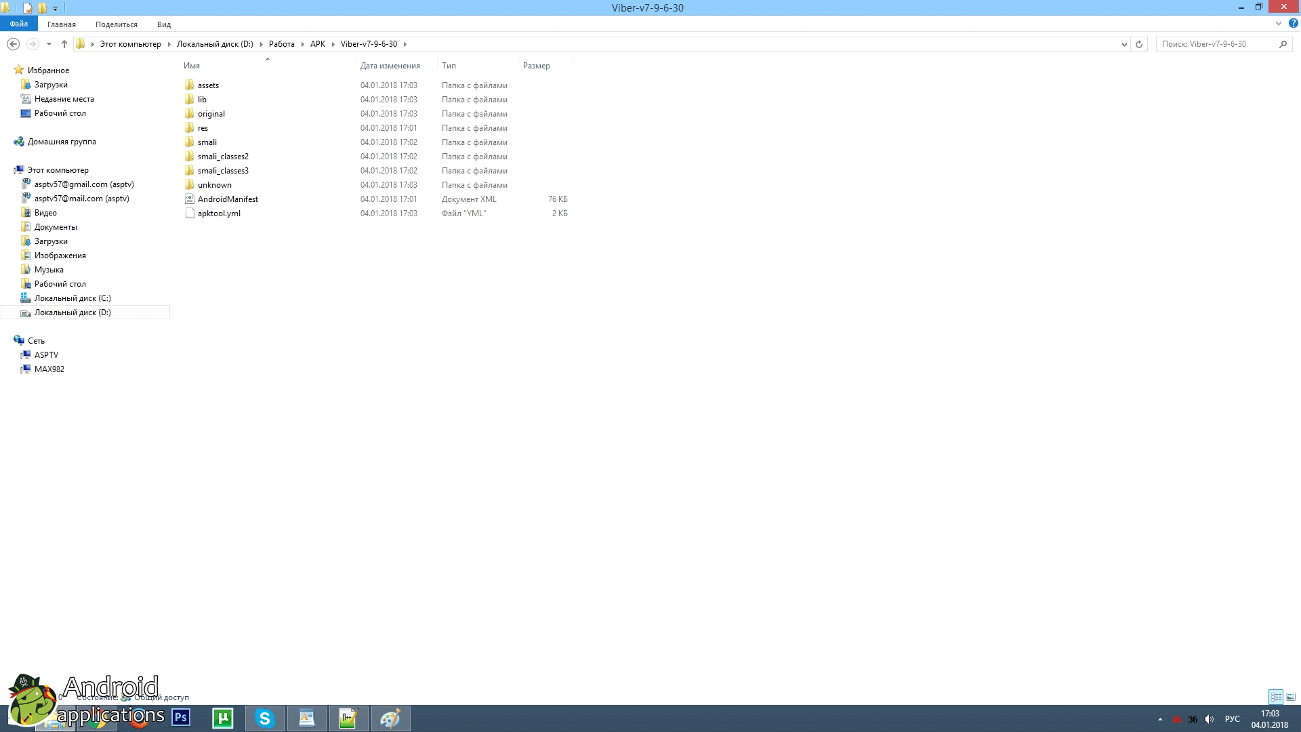This screenshot has height=732, width=1301.
Task: Click the Back navigation arrow
Action: coord(13,44)
